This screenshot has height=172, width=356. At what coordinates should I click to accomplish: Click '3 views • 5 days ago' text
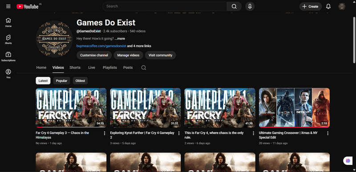(x=123, y=143)
